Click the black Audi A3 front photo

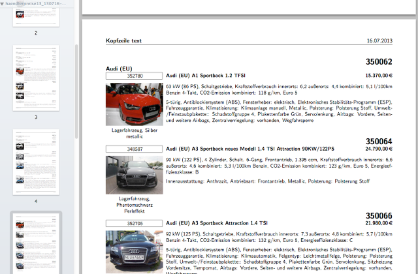point(134,175)
